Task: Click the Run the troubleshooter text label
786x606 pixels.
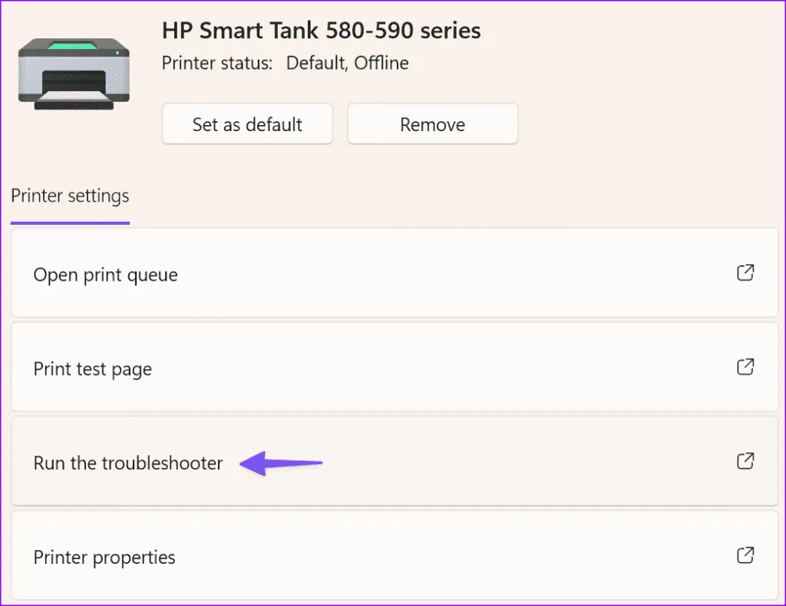Action: 128,463
